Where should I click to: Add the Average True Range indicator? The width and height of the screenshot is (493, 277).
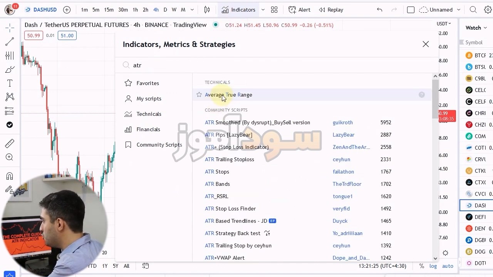point(228,95)
